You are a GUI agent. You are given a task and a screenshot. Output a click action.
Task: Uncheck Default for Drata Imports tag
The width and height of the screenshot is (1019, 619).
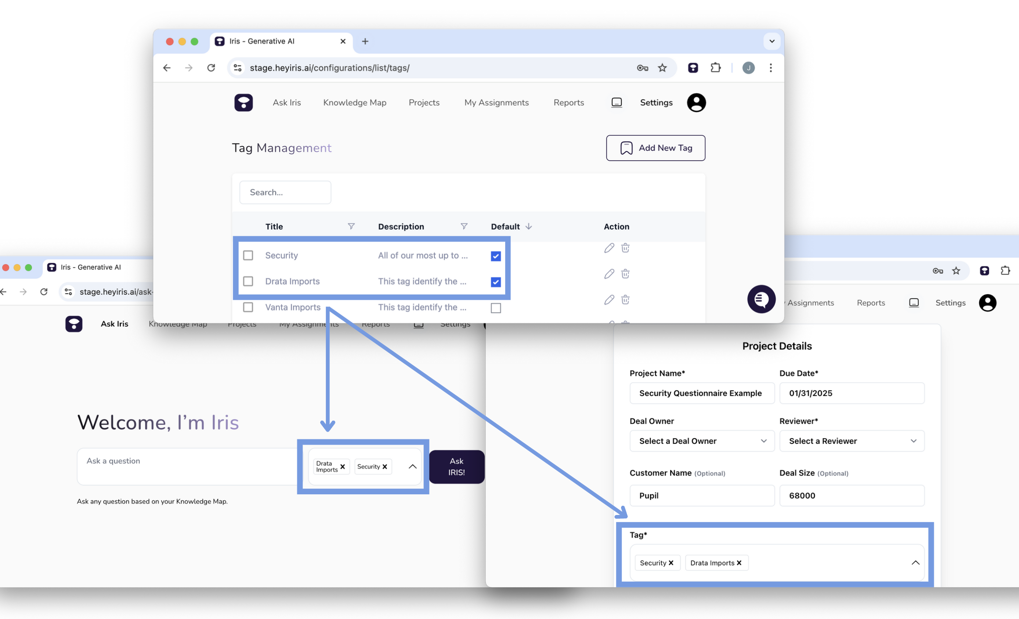tap(496, 282)
